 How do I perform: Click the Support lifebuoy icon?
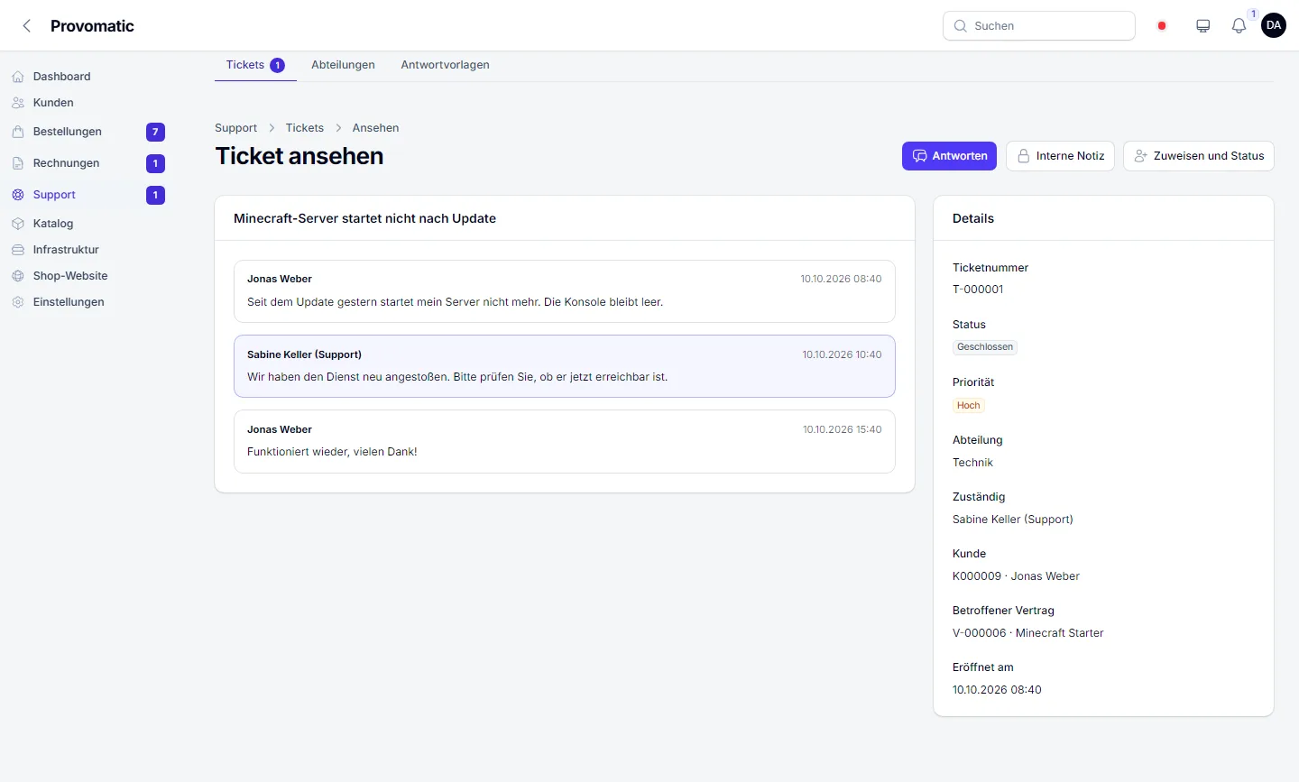tap(18, 195)
